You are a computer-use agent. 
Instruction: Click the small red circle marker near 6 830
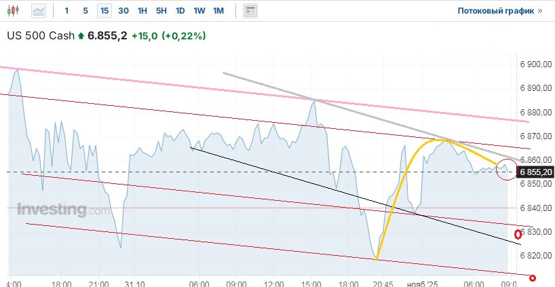pyautogui.click(x=518, y=235)
